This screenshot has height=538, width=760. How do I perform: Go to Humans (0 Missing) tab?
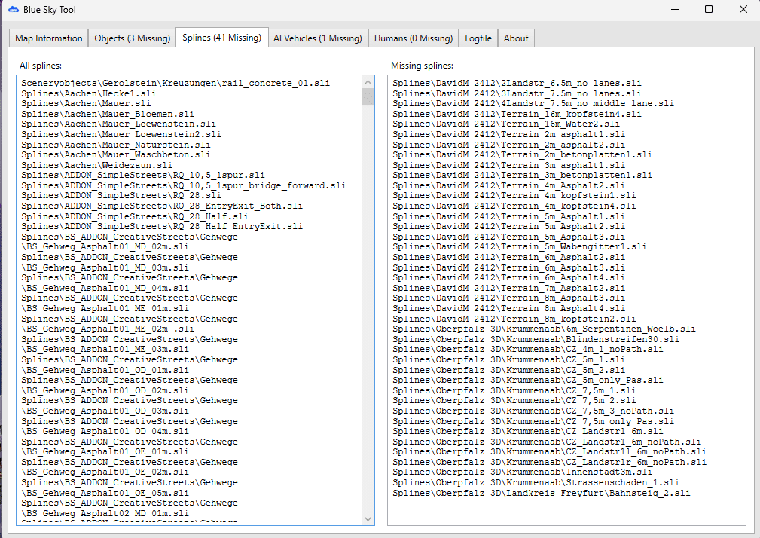[414, 38]
